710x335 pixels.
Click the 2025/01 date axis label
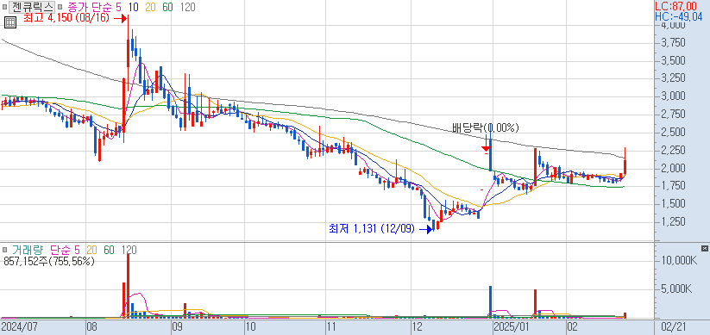tap(512, 326)
